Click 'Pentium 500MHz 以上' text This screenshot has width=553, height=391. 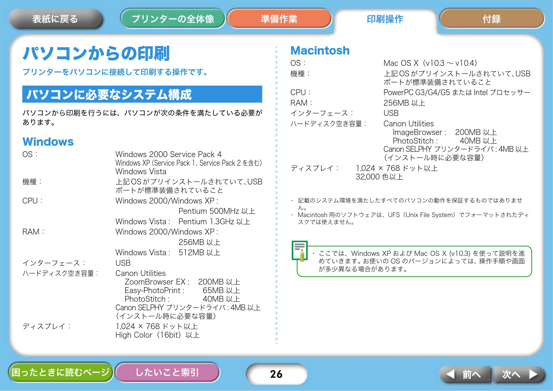[217, 211]
